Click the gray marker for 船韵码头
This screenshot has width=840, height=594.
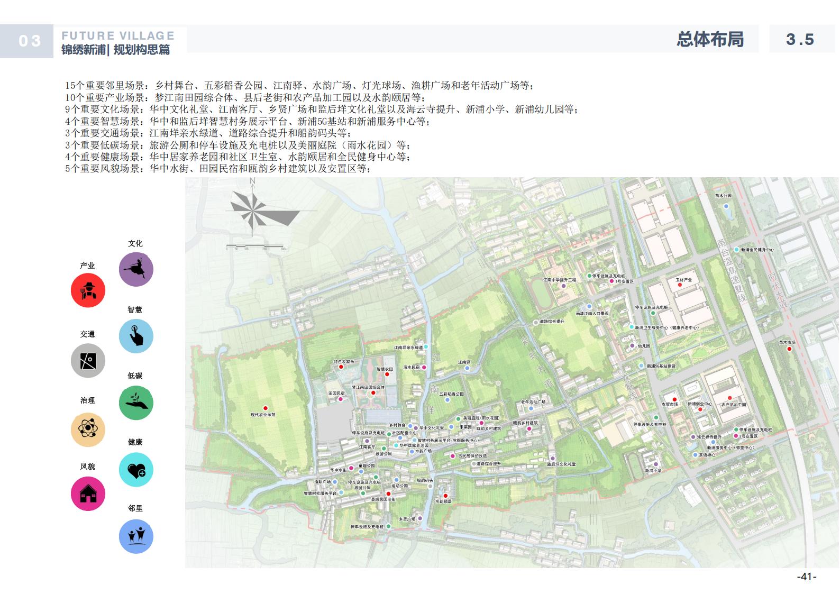(x=430, y=486)
